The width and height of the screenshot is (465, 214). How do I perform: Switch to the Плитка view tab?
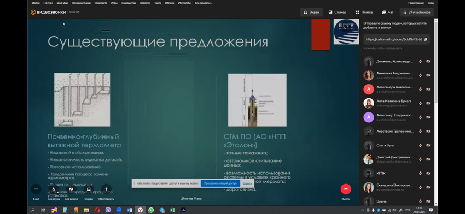point(364,13)
